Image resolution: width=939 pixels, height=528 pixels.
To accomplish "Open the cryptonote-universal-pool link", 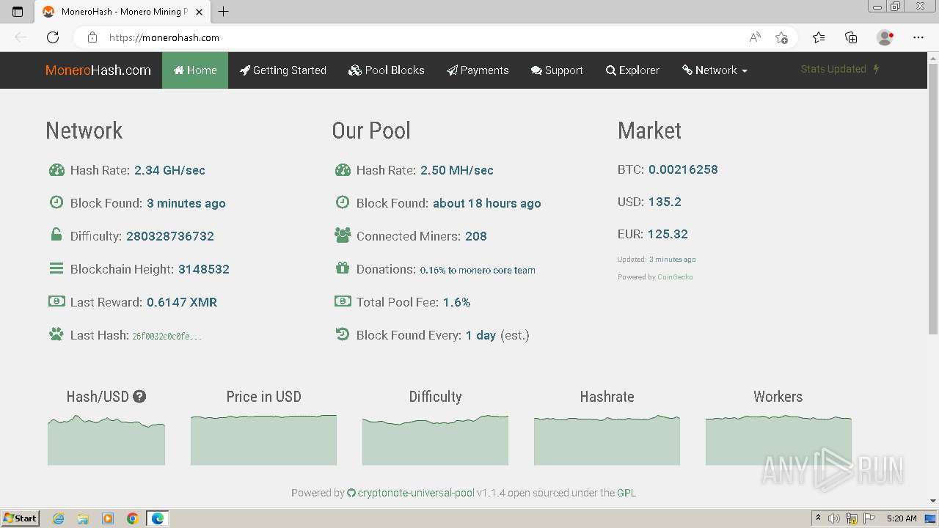I will click(411, 493).
